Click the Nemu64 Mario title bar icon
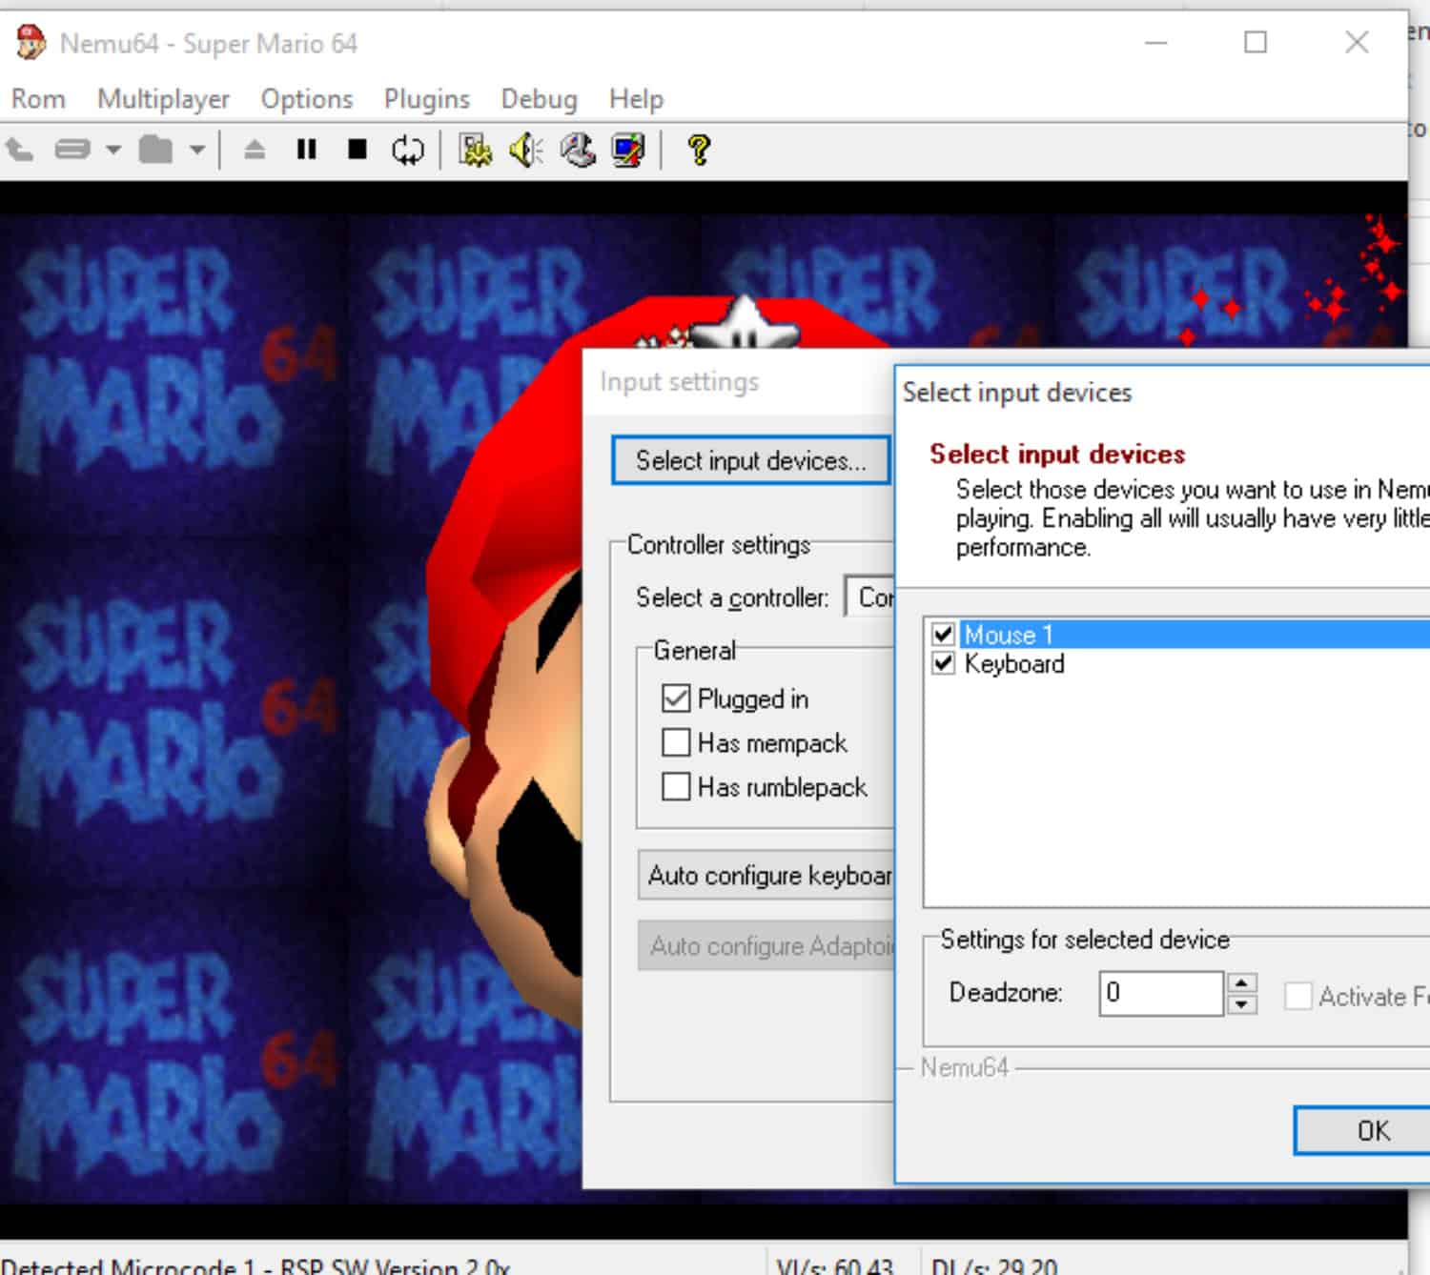This screenshot has width=1430, height=1275. coord(31,43)
